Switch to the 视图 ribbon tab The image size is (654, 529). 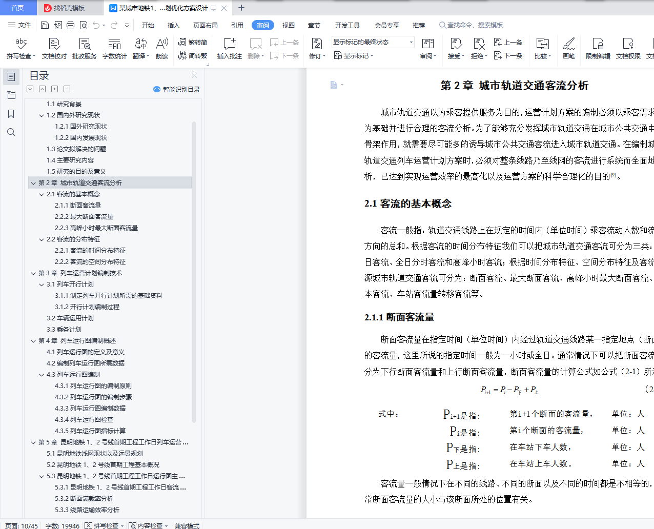point(289,25)
